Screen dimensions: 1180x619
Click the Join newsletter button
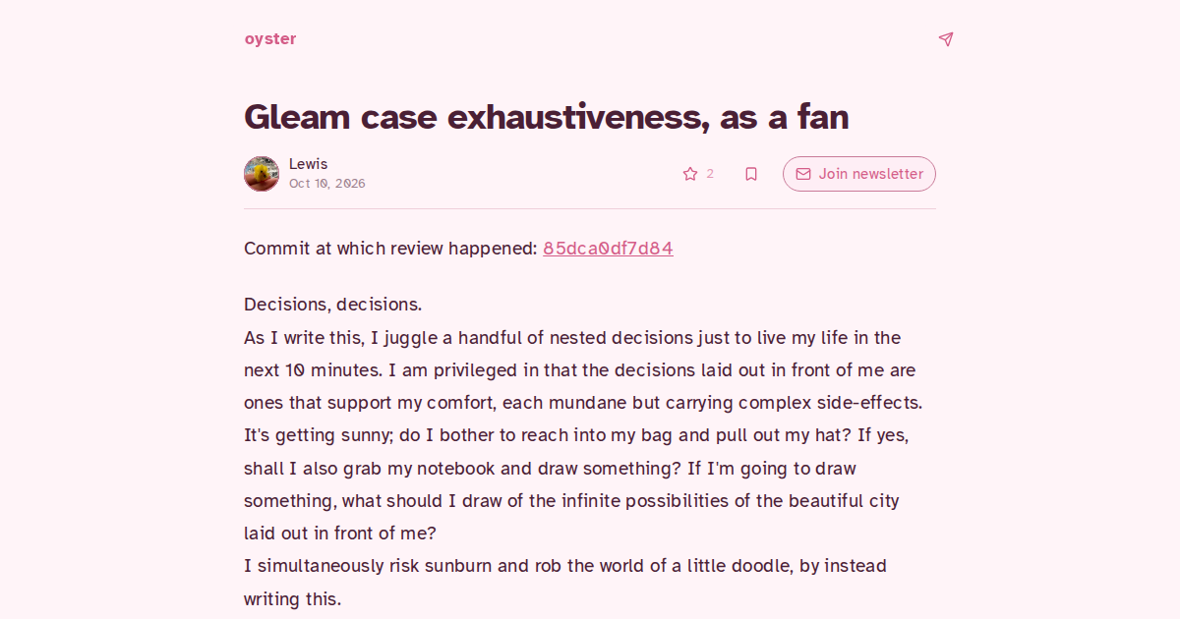tap(859, 174)
